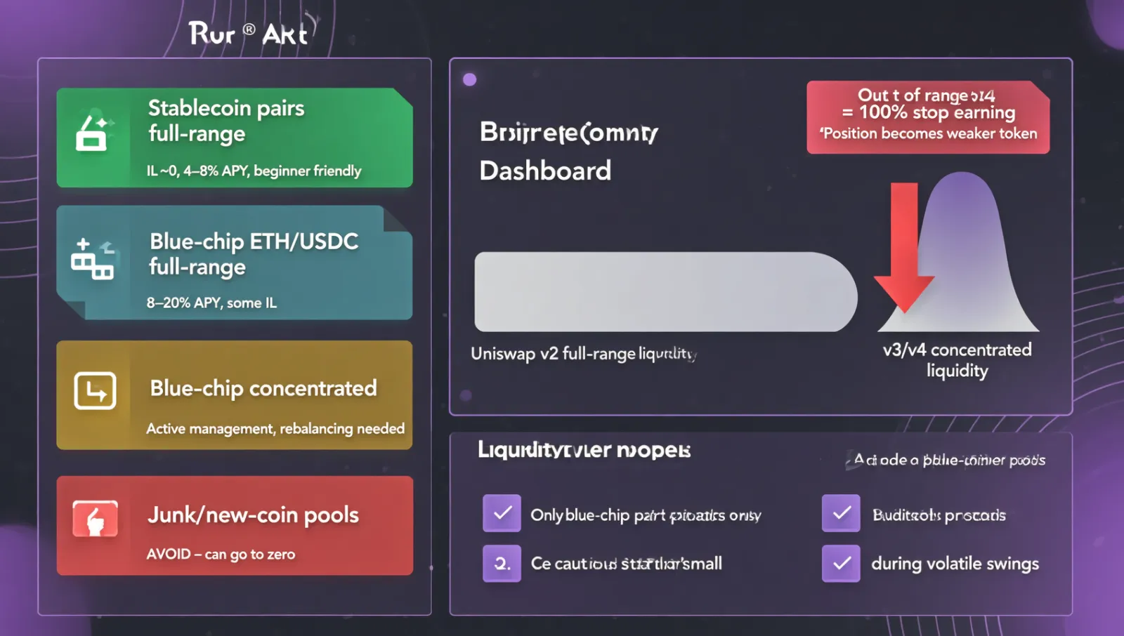Click the v3/v4 concentrated liquidity label
This screenshot has height=636, width=1124.
[x=957, y=359]
